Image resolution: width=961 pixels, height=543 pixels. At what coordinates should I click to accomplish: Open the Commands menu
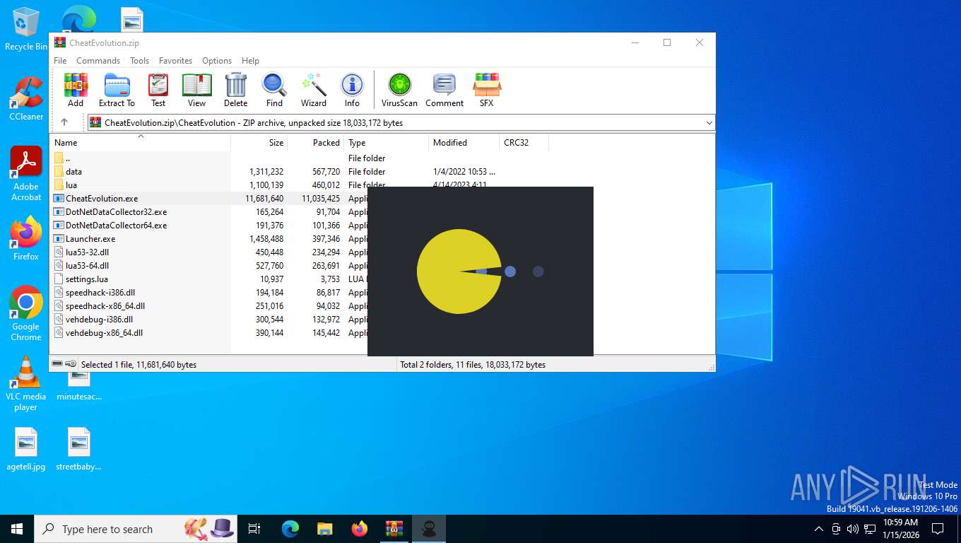tap(98, 61)
